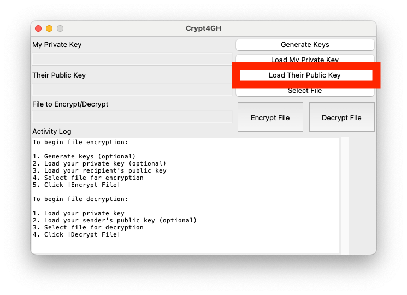The image size is (407, 295).
Task: Click the gray zoom window button
Action: pyautogui.click(x=60, y=28)
